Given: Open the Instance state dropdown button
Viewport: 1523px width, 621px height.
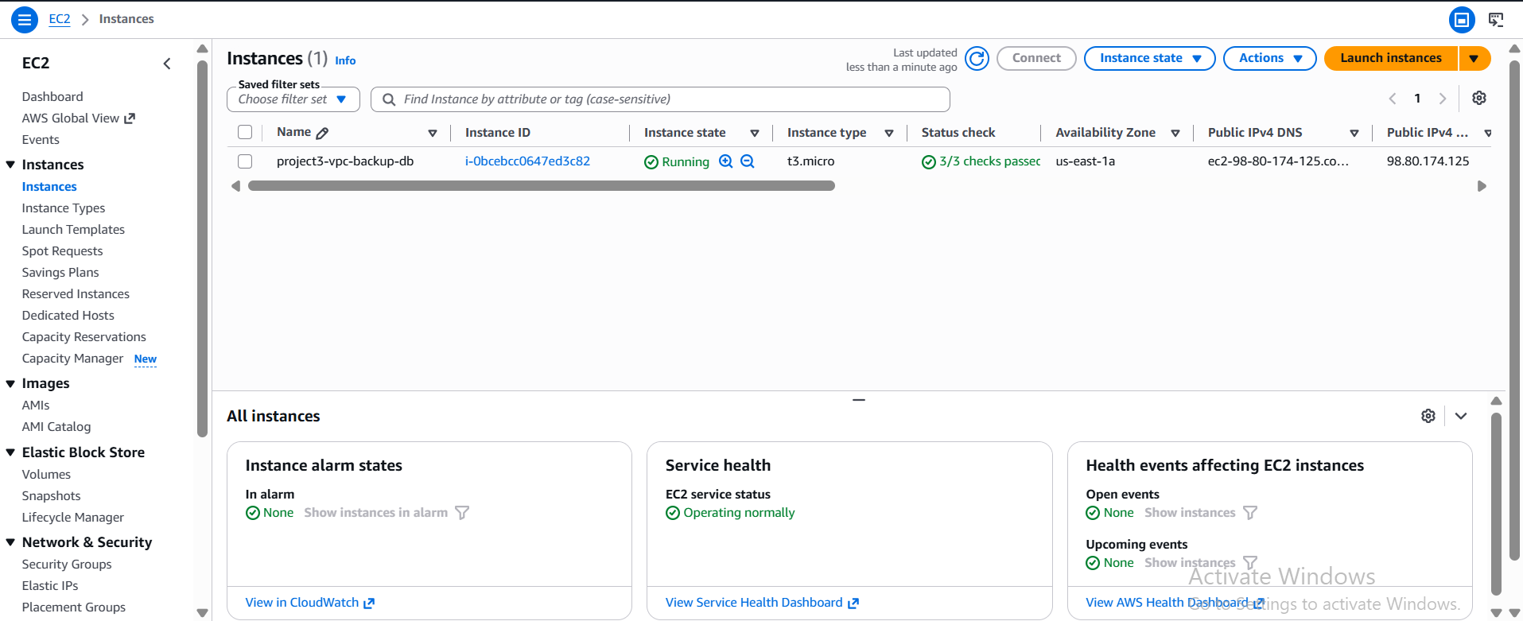Looking at the screenshot, I should 1149,58.
